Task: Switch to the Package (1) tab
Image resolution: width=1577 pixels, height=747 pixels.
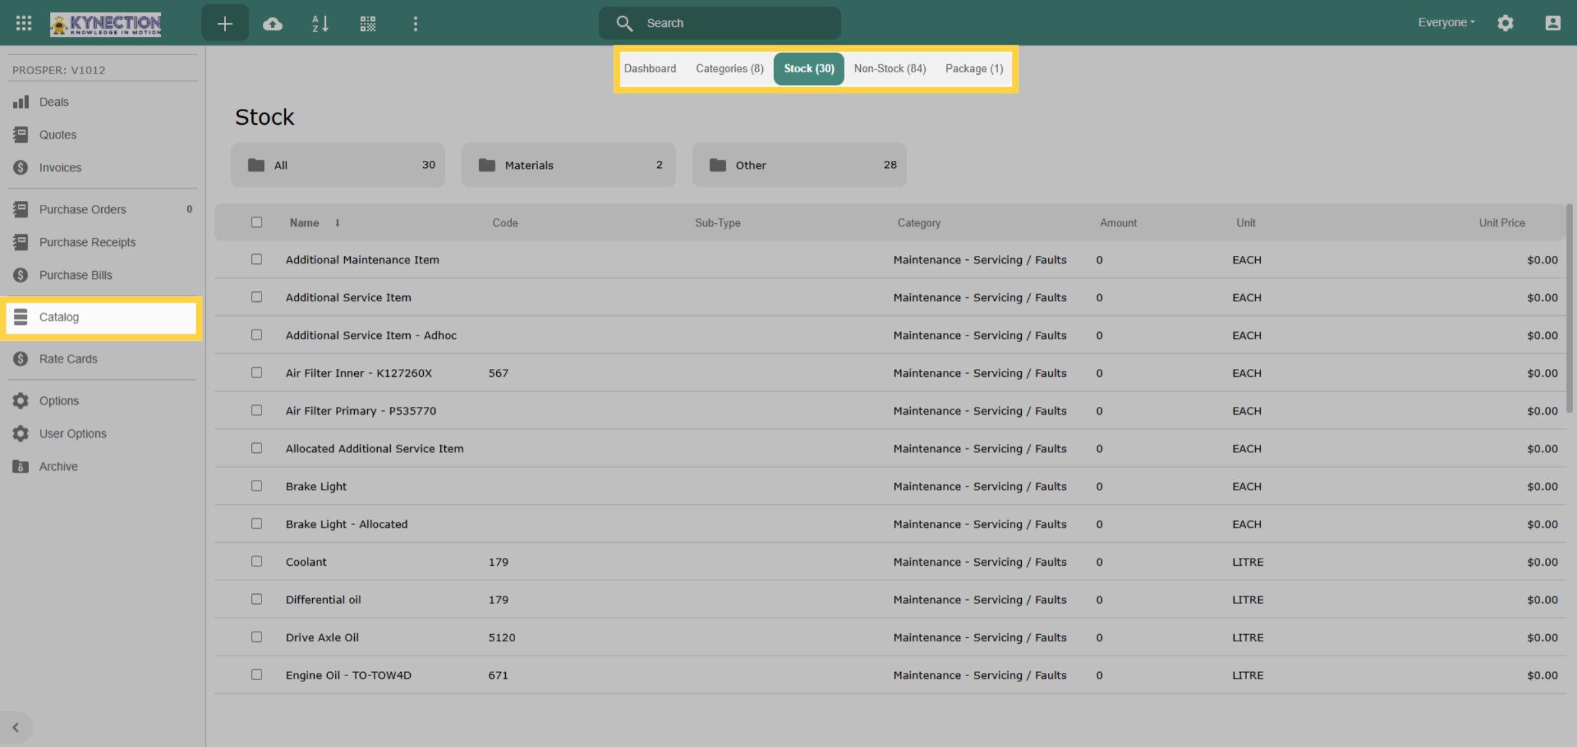Action: click(x=974, y=69)
